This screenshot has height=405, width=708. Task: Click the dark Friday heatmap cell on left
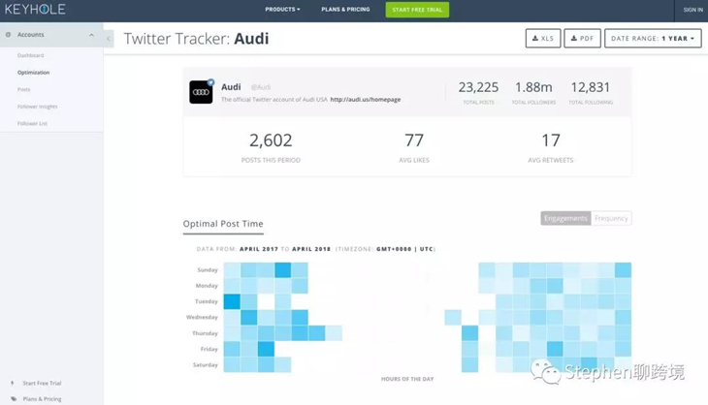tap(266, 349)
